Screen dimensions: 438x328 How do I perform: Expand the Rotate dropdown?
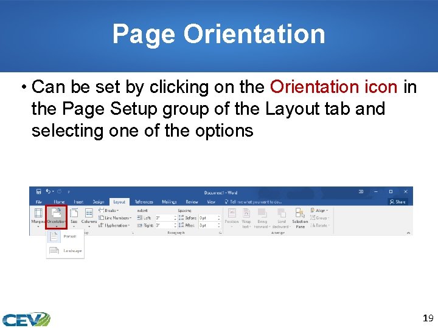[x=320, y=225]
